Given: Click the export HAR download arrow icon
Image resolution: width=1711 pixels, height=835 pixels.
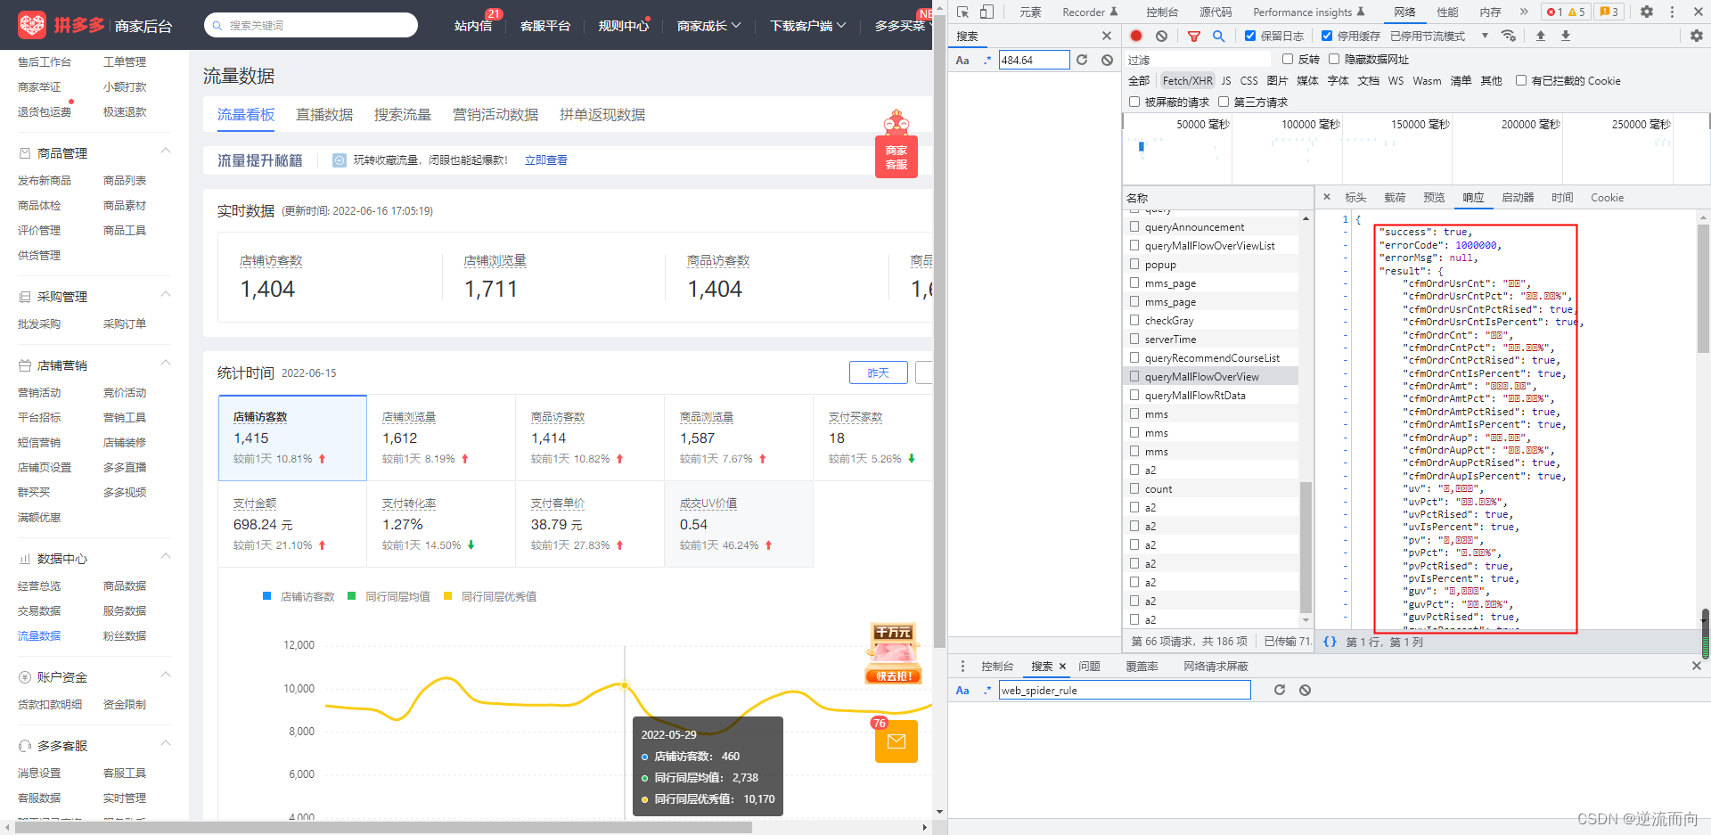Looking at the screenshot, I should point(1566,36).
